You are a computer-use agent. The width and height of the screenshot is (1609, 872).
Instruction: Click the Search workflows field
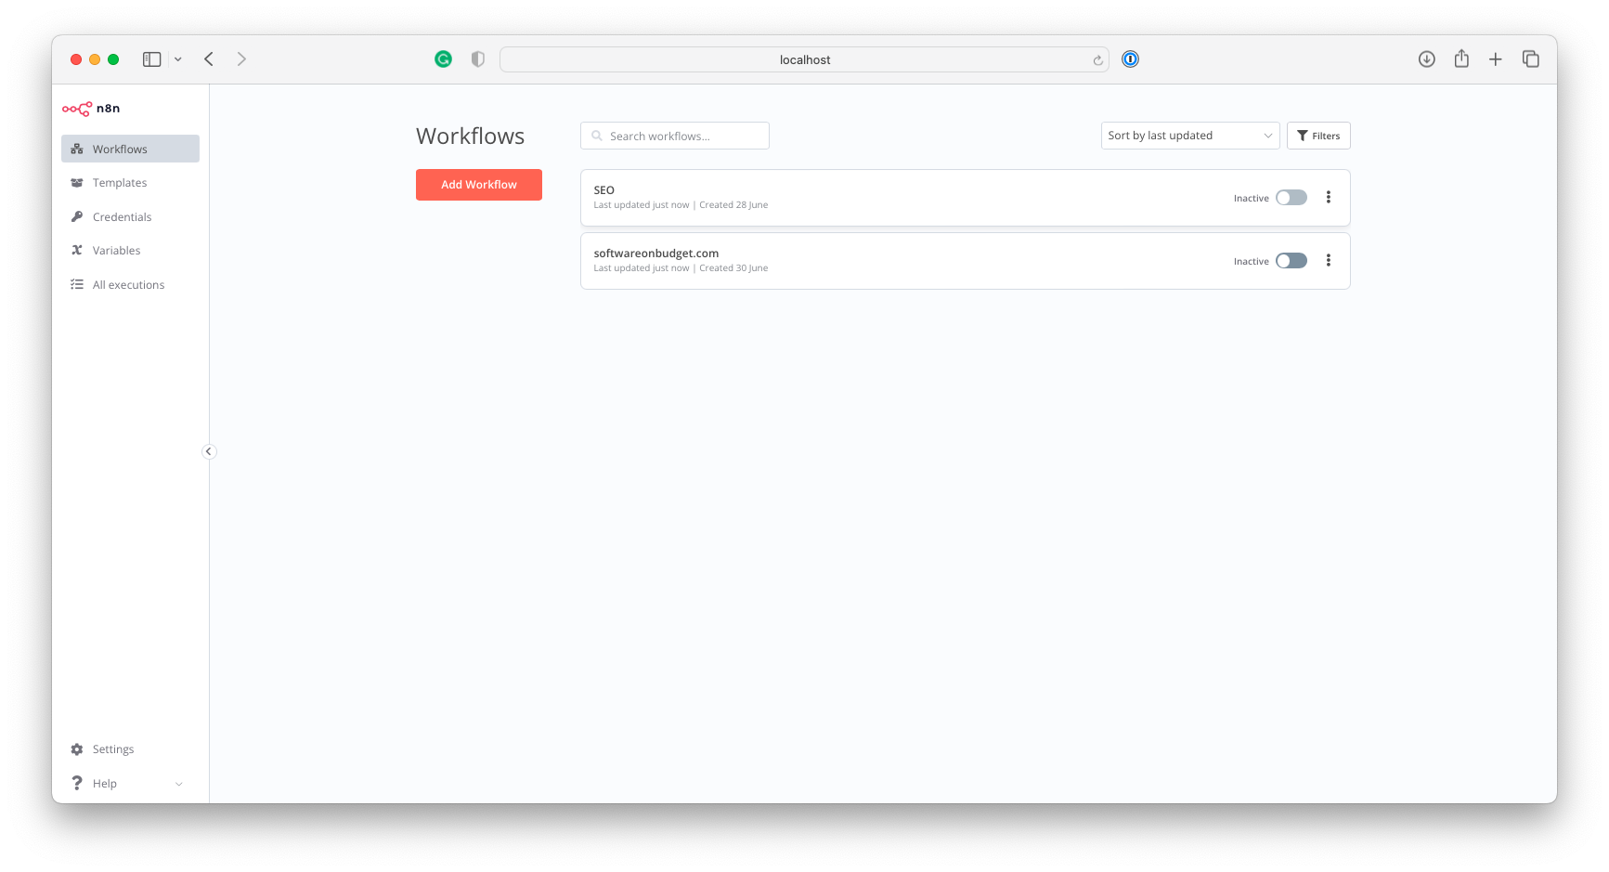click(x=674, y=136)
